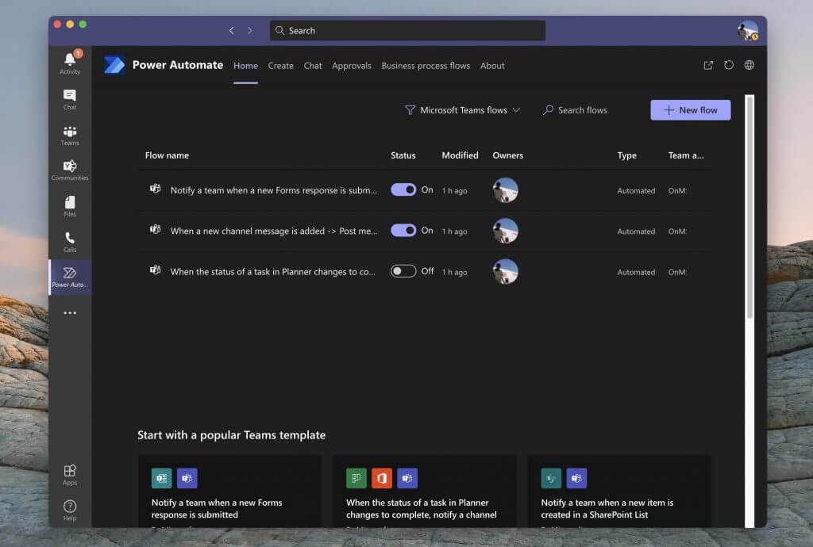Open Calls in the sidebar
This screenshot has width=813, height=547.
tap(70, 242)
